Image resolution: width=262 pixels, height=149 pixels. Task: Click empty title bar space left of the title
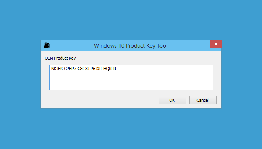pos(71,46)
